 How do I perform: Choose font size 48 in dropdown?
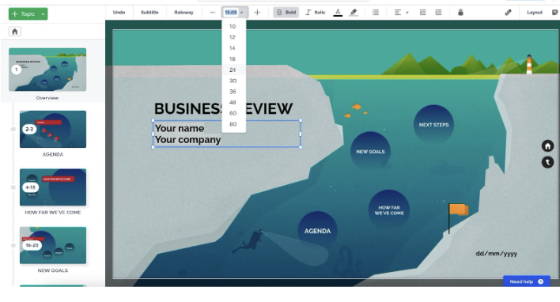[x=233, y=103]
